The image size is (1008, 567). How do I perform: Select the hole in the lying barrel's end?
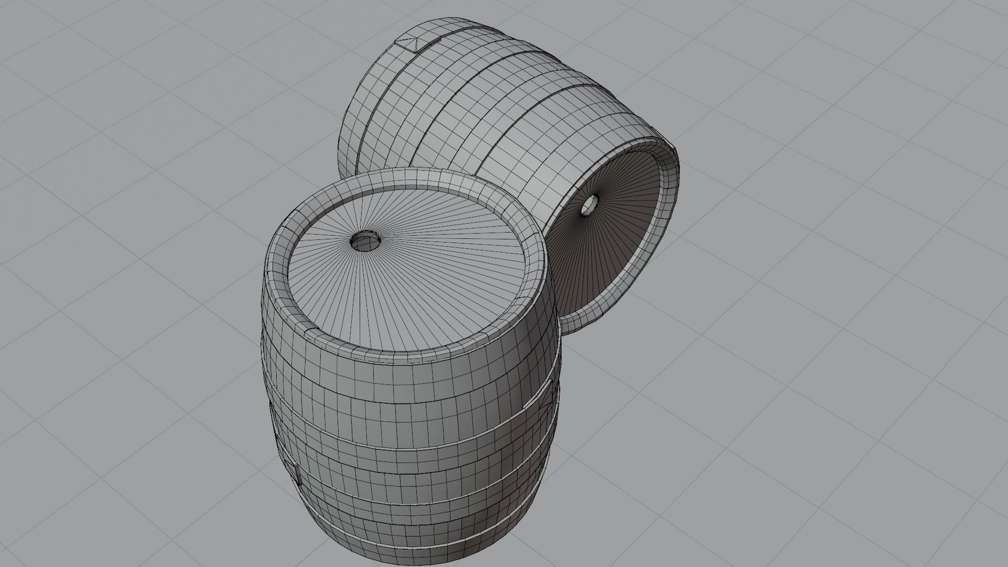(x=589, y=205)
